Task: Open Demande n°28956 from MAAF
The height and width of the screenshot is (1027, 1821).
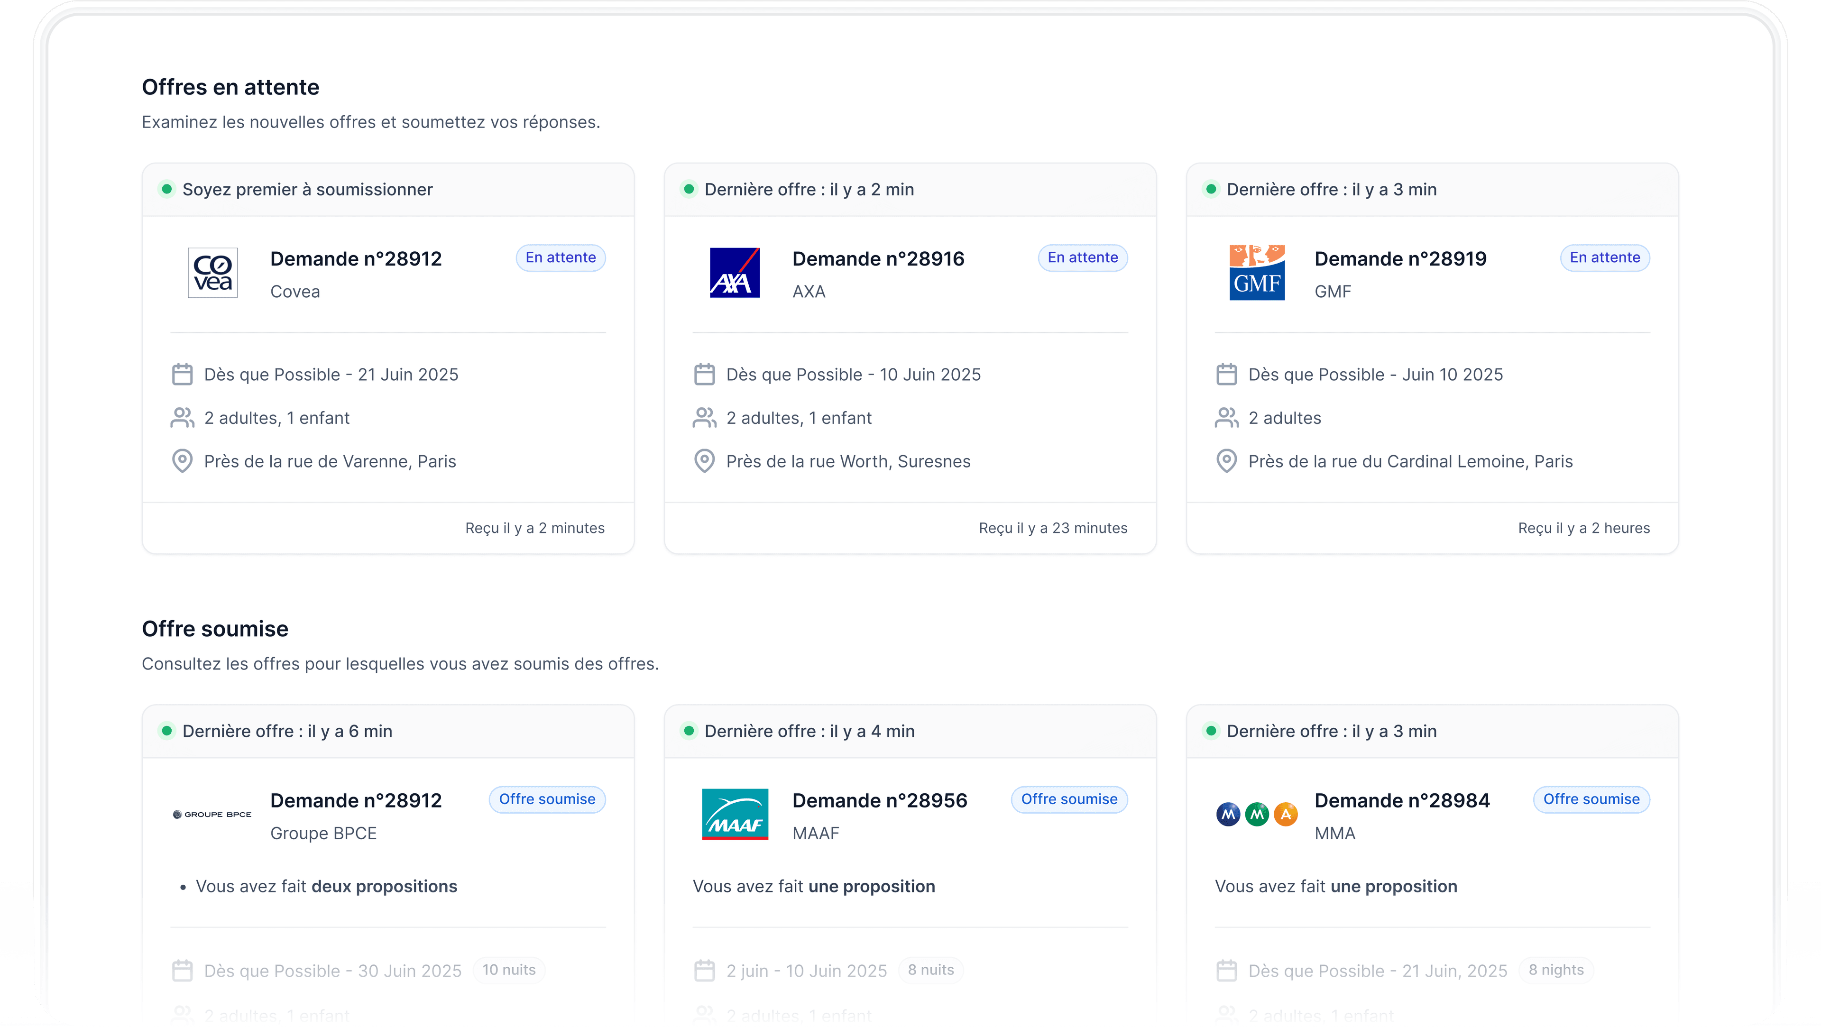Action: pyautogui.click(x=879, y=801)
